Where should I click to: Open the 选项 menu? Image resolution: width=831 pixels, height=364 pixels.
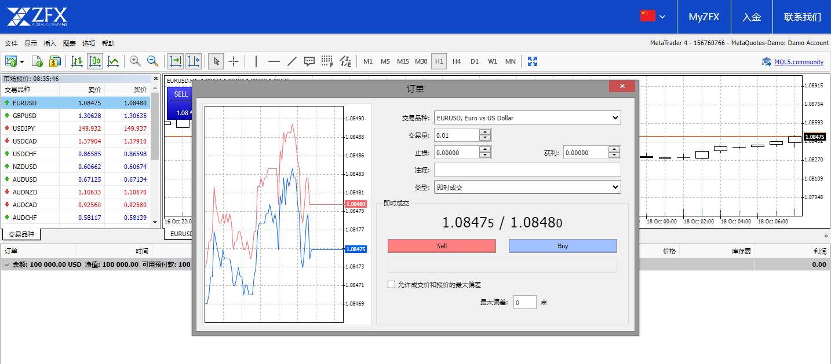89,43
